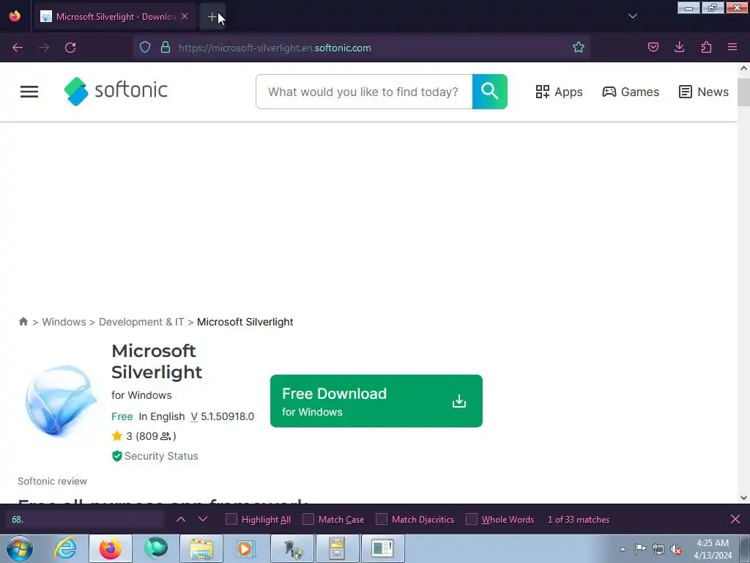Click the muted volume tray icon
This screenshot has height=563, width=750.
[x=676, y=549]
